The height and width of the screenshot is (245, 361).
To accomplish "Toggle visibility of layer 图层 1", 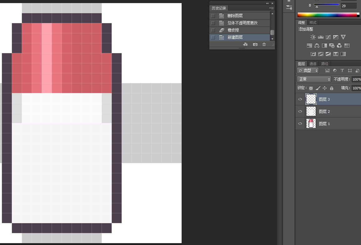I will [x=300, y=124].
